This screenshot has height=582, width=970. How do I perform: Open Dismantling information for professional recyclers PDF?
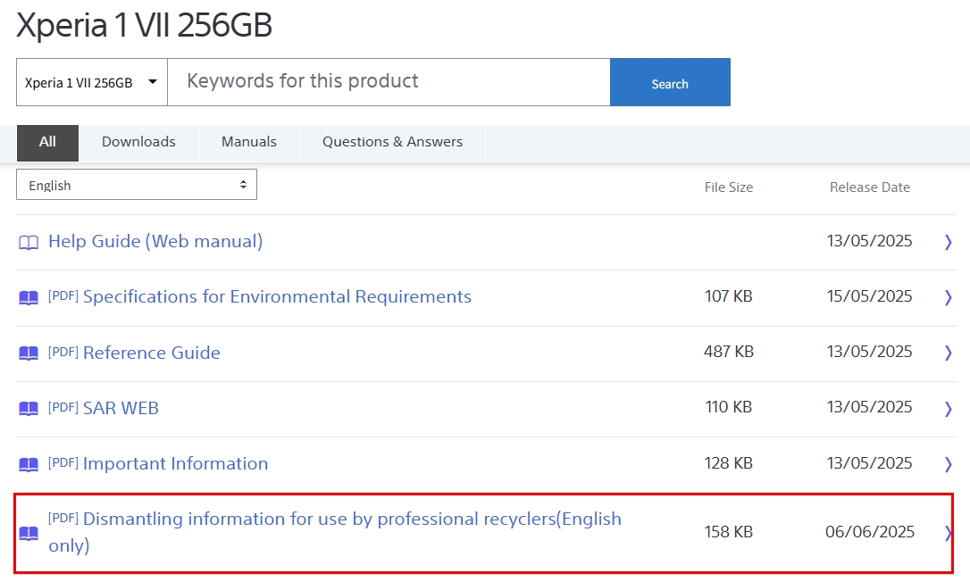click(335, 532)
